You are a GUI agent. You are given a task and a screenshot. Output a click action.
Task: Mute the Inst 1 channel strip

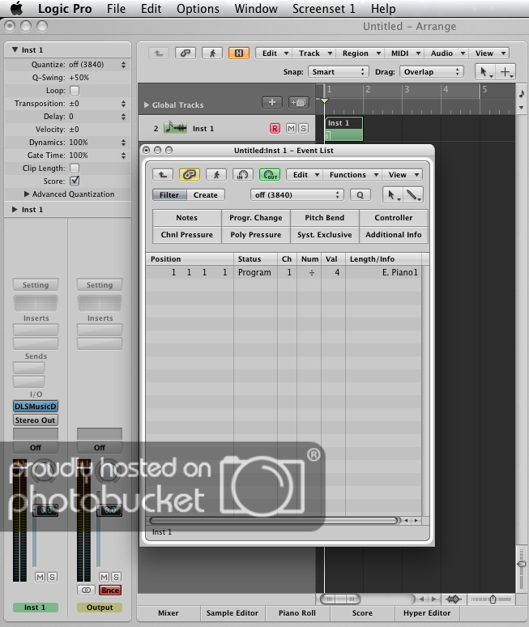(40, 577)
